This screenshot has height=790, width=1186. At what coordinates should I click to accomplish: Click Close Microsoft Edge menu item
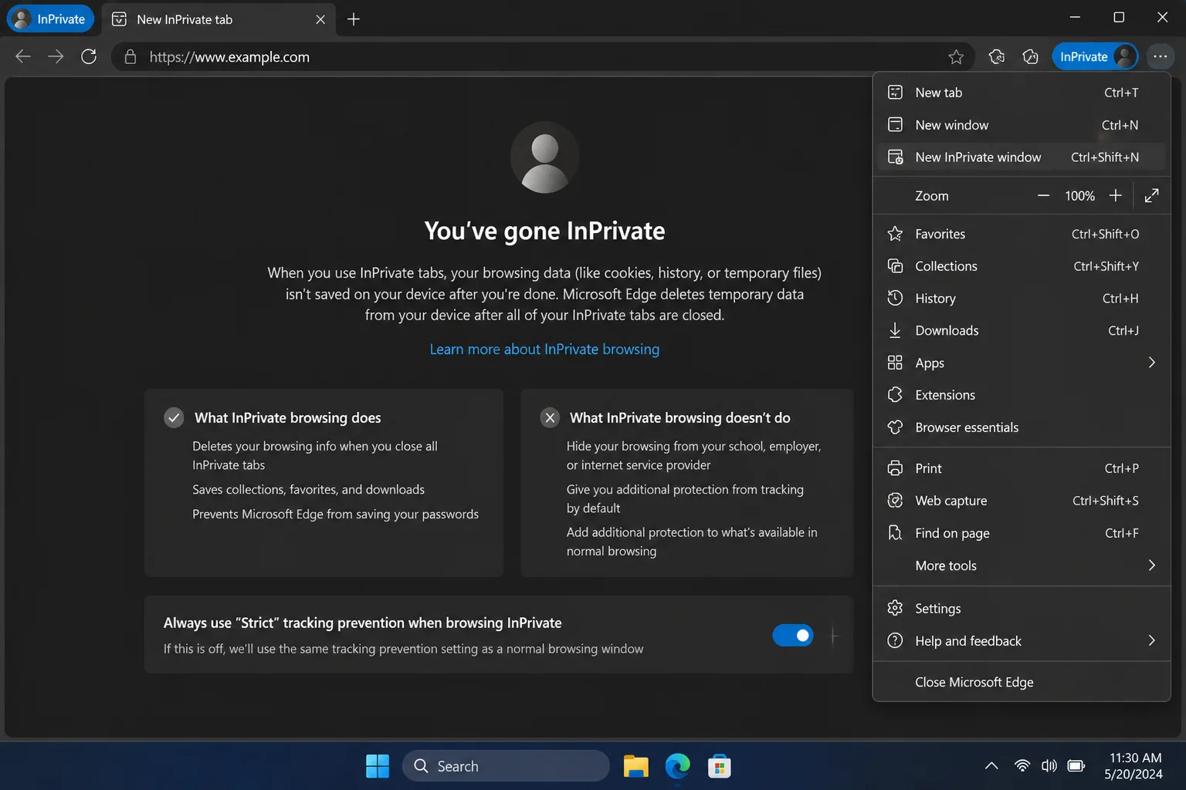[1021, 682]
